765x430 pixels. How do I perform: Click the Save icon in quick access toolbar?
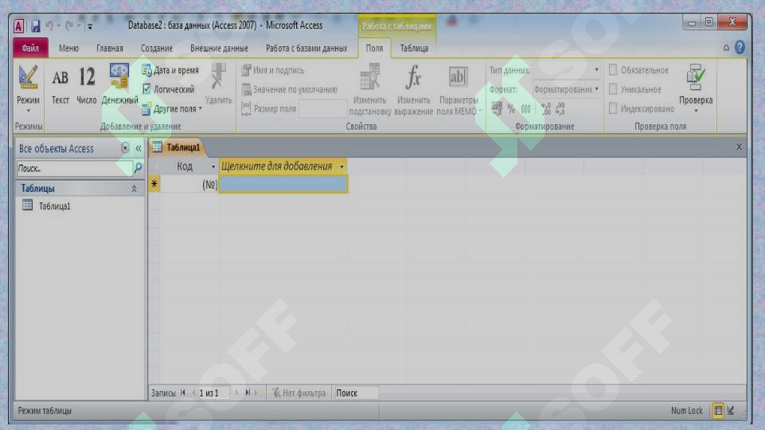36,25
